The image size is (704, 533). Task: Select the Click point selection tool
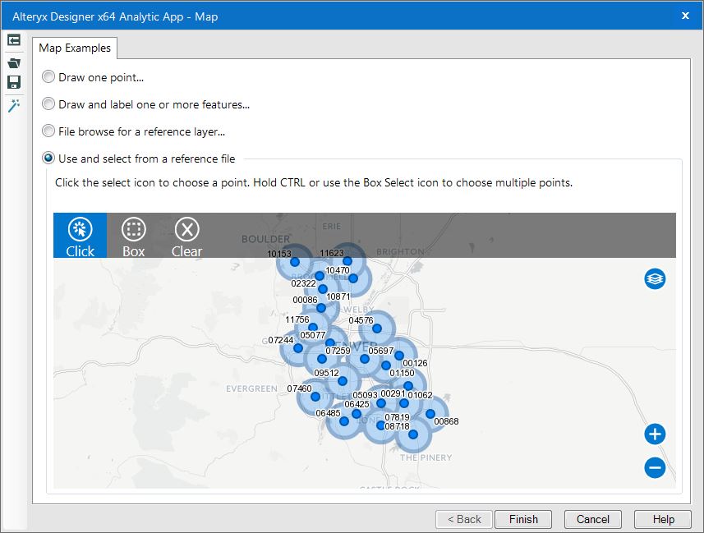(80, 236)
